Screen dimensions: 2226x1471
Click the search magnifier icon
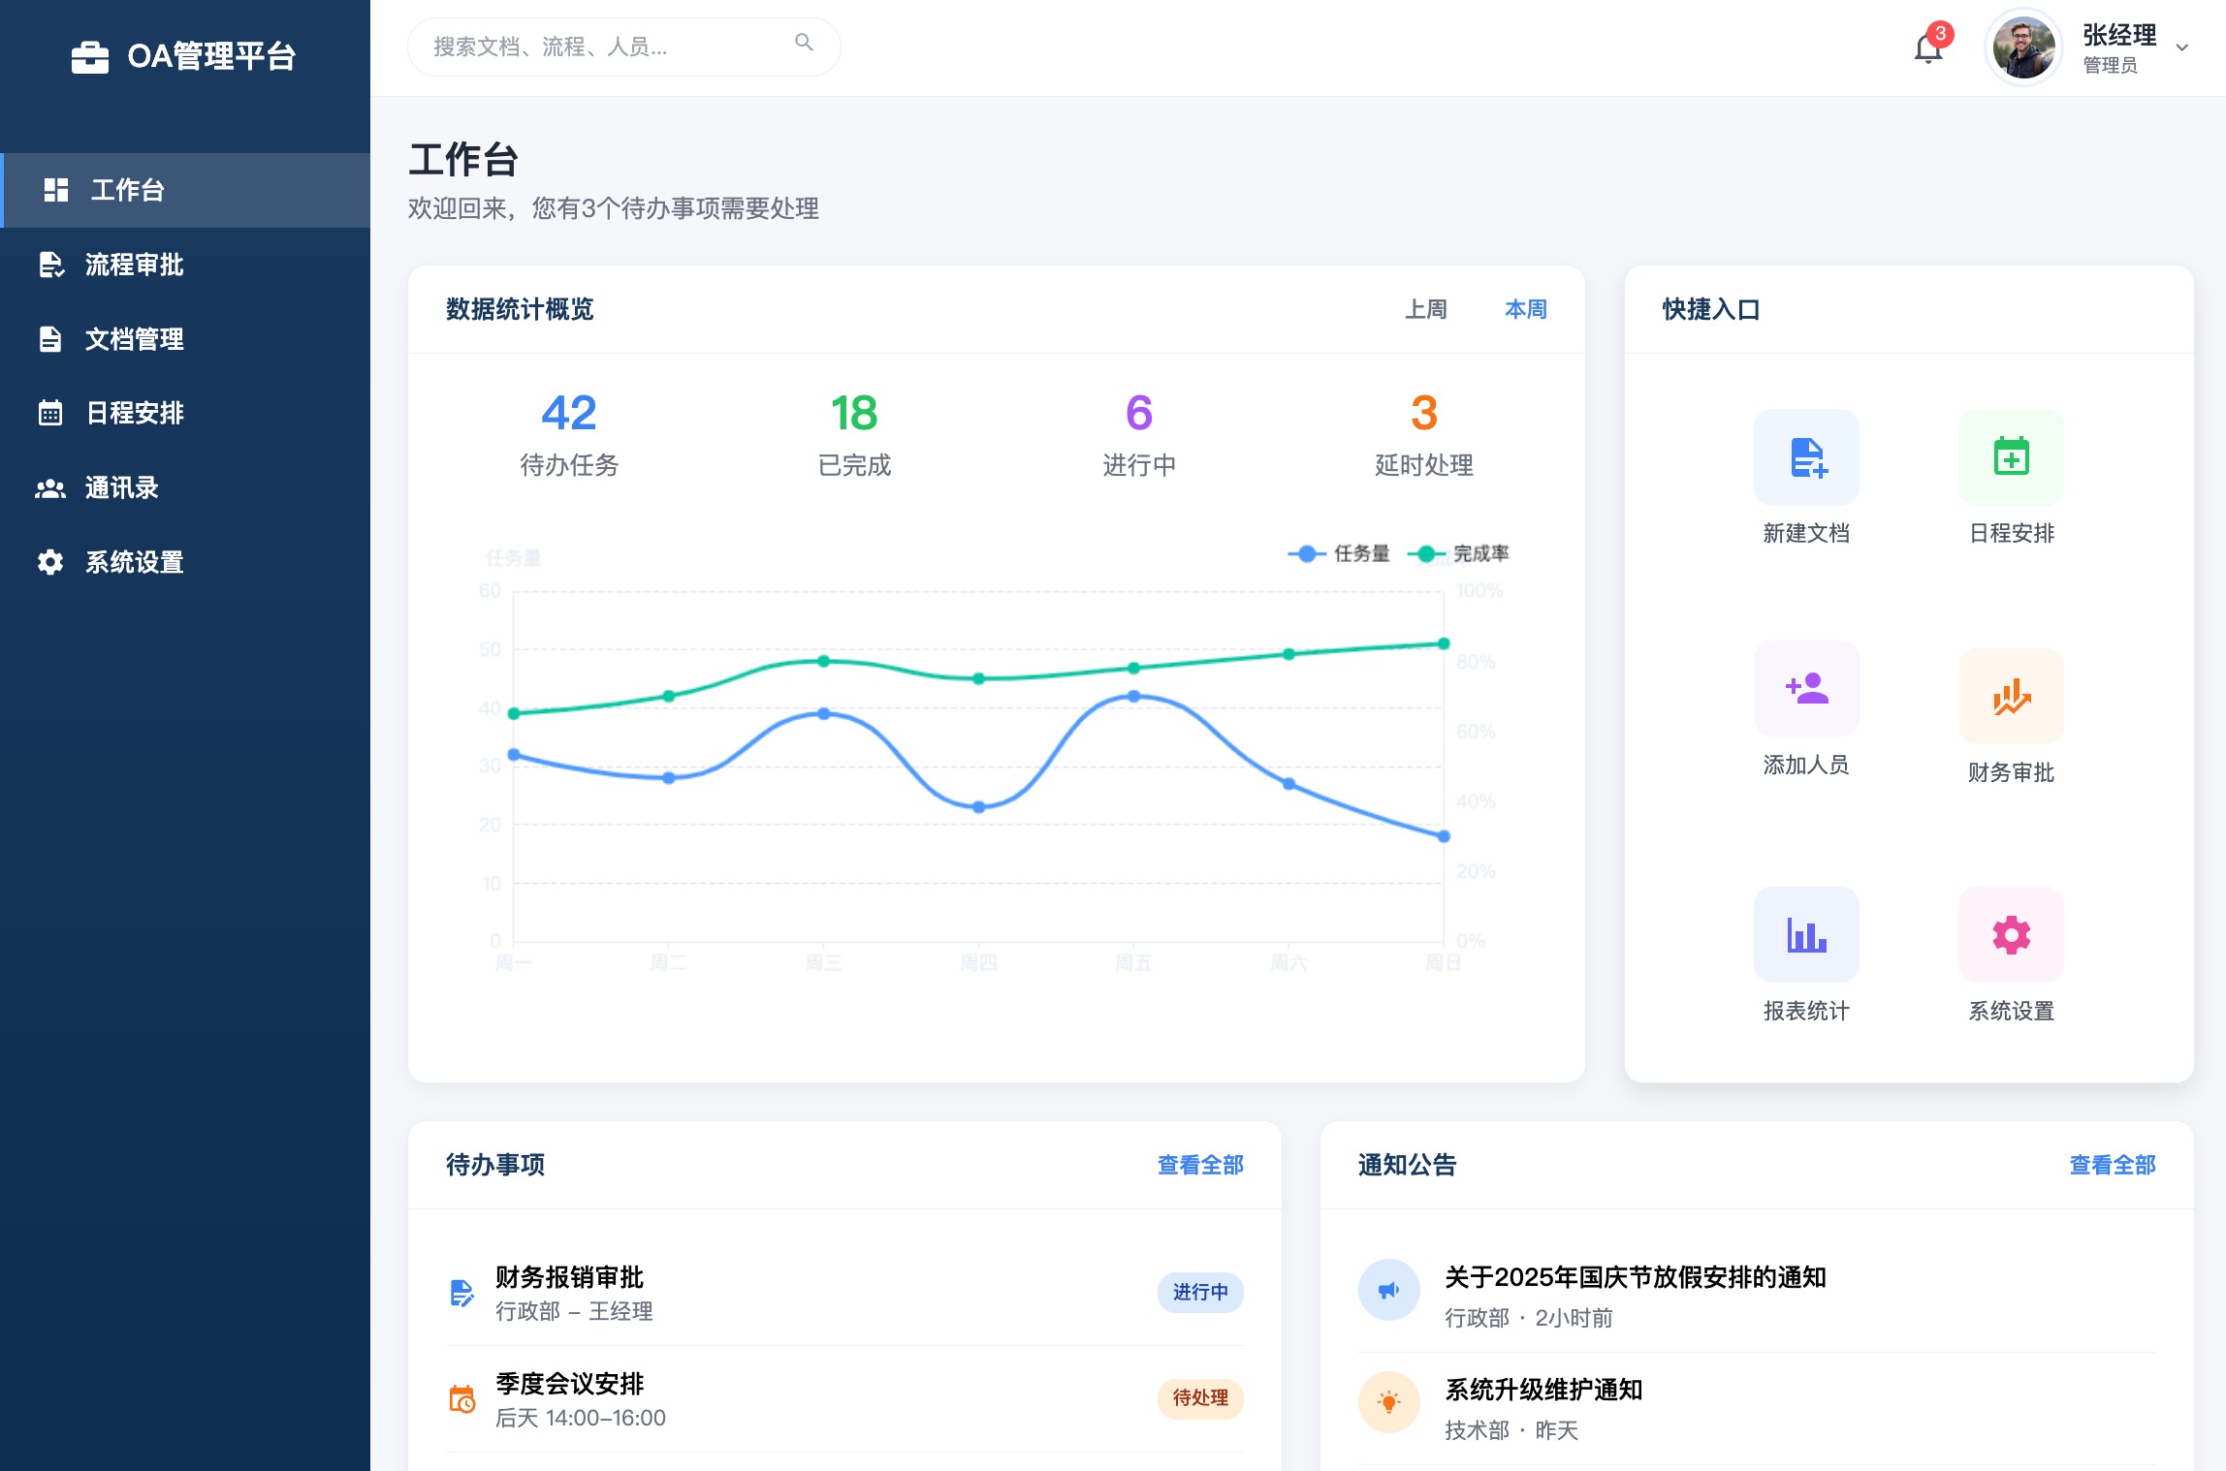click(x=804, y=43)
